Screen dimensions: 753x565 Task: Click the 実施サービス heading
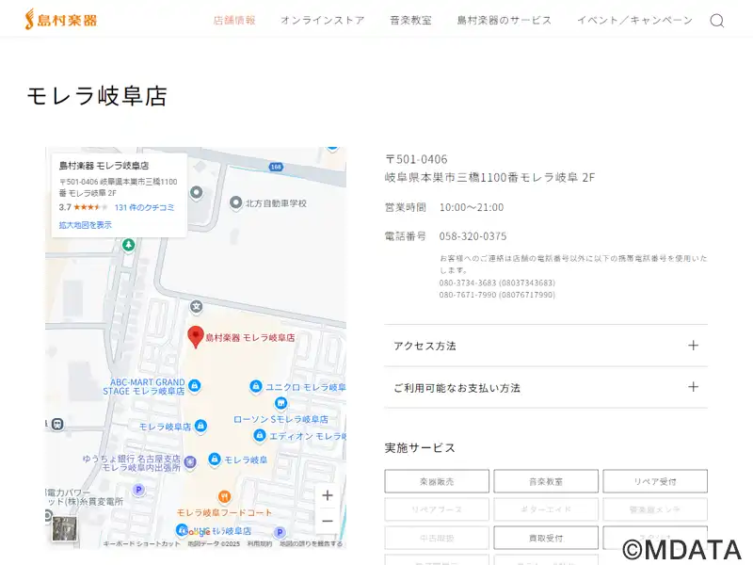tap(420, 448)
